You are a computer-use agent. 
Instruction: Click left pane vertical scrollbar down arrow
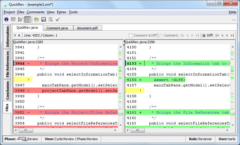point(121,125)
